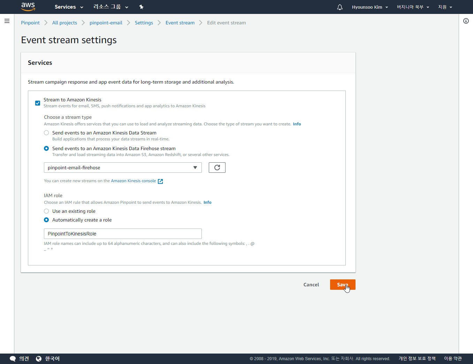Click the globe language icon in footer
473x364 pixels.
(x=39, y=358)
